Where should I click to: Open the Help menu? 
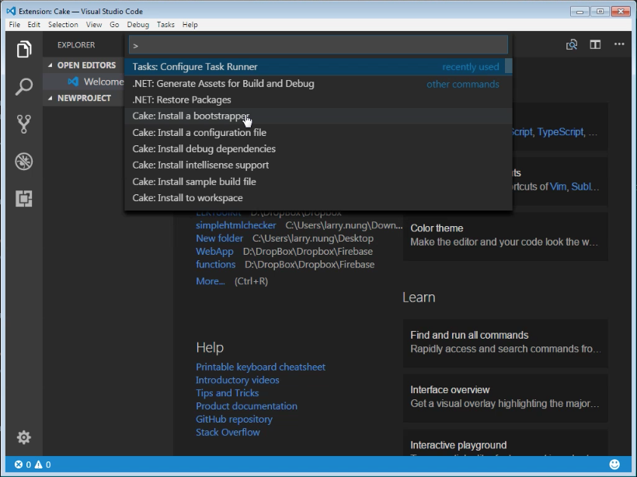(190, 25)
